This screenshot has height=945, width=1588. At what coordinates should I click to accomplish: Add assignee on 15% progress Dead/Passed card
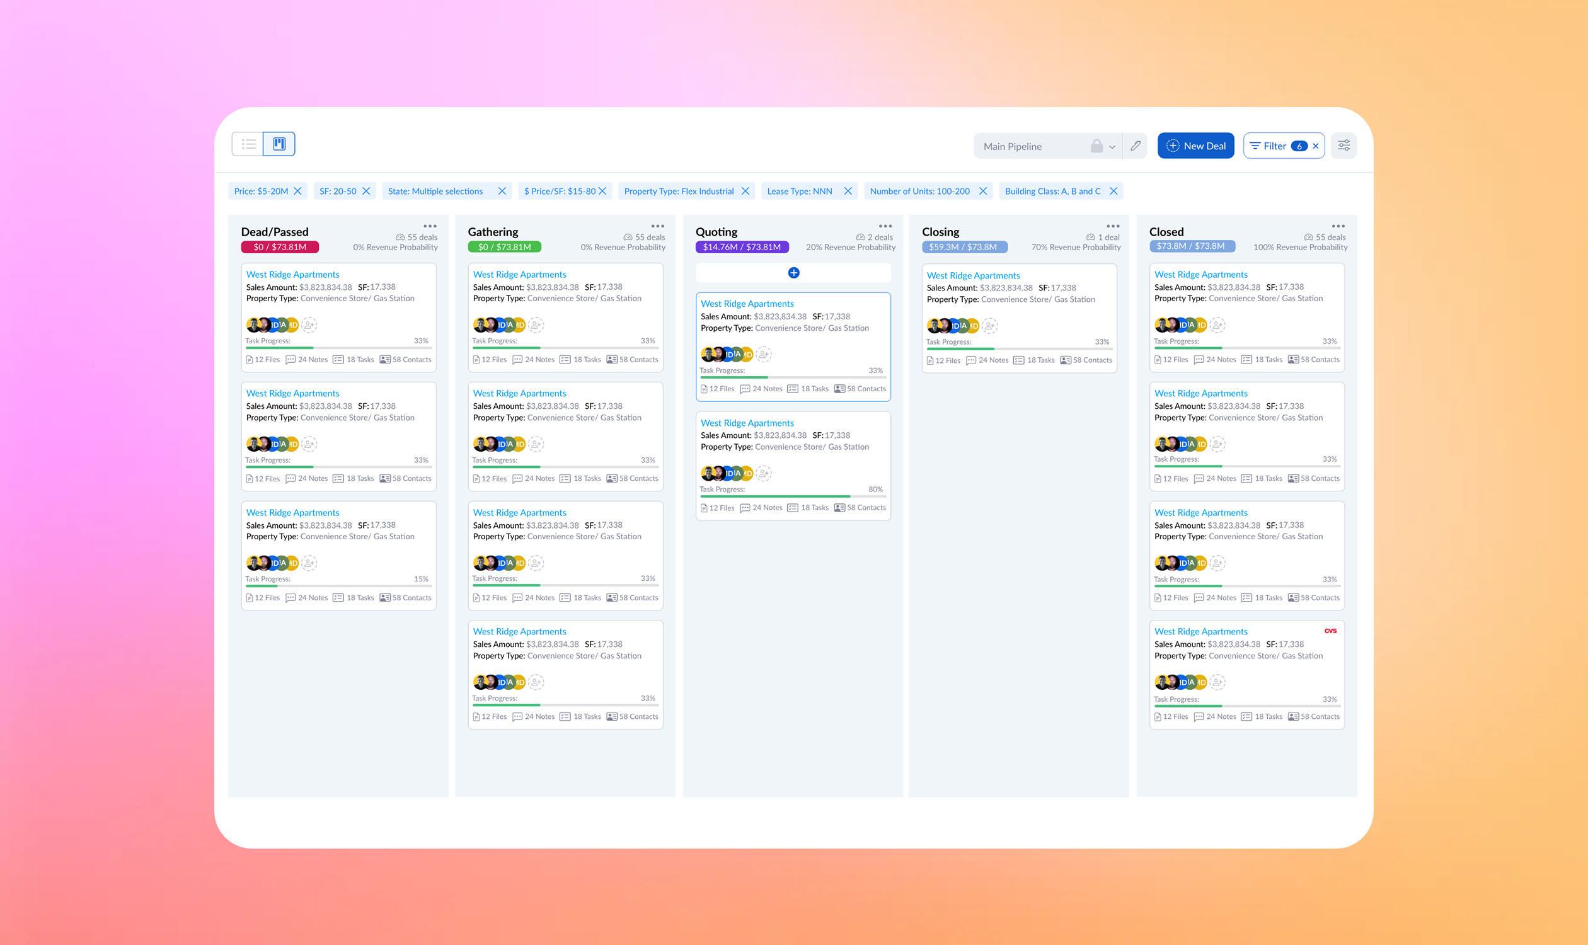pos(309,563)
